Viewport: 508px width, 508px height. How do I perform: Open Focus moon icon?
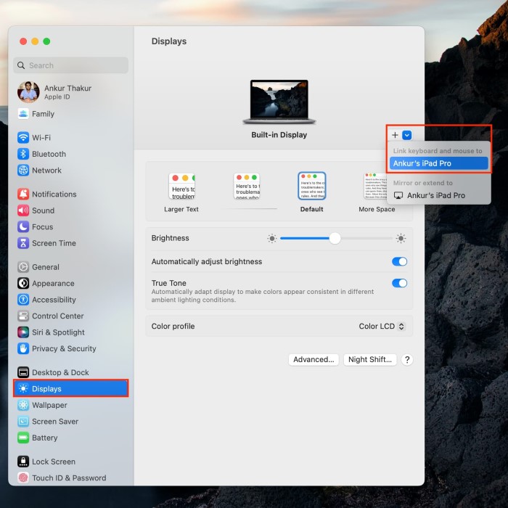(x=23, y=226)
